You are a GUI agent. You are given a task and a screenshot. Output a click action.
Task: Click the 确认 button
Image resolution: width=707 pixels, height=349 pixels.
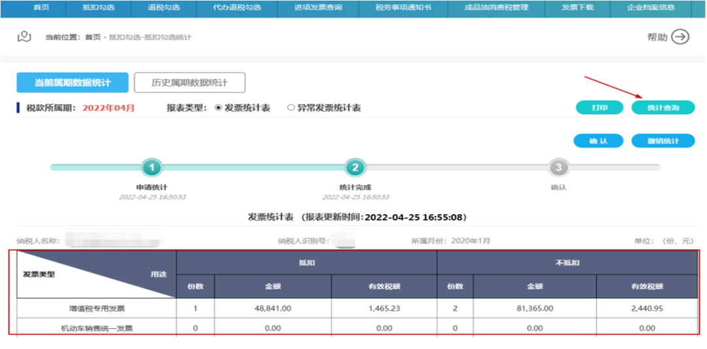598,141
